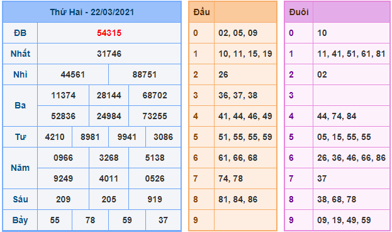Click fourth prize number 8981
Screen dimensions: 392x232
[90, 137]
